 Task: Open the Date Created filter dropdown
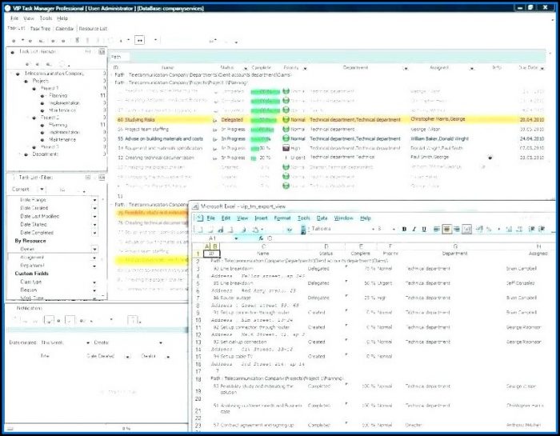94,208
